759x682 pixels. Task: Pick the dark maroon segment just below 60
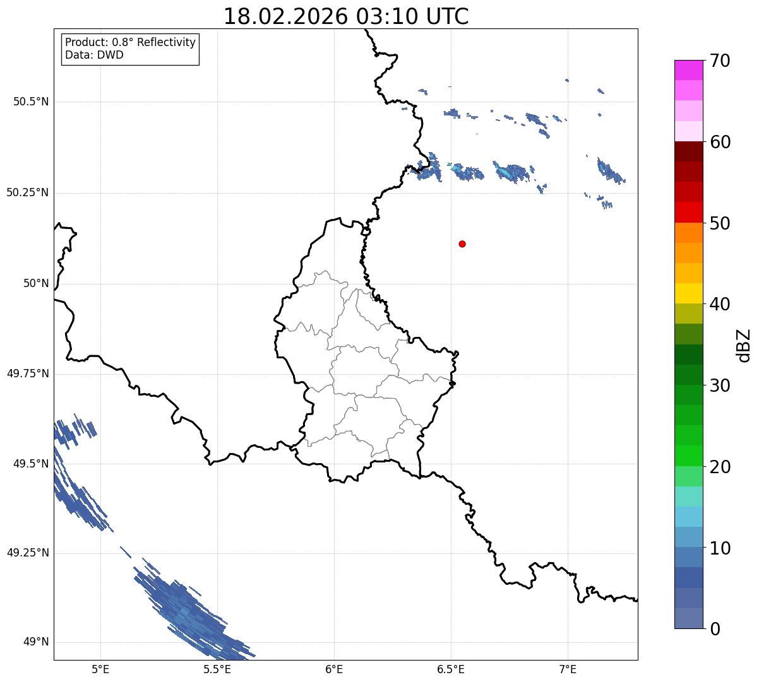[x=689, y=151]
